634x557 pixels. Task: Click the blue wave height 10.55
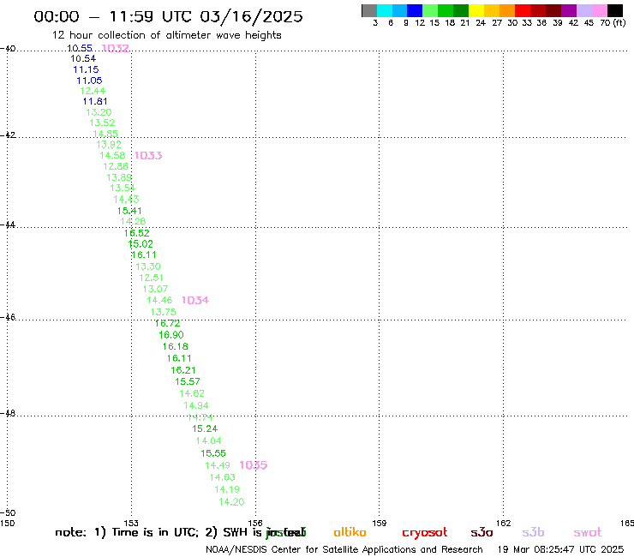coord(80,48)
